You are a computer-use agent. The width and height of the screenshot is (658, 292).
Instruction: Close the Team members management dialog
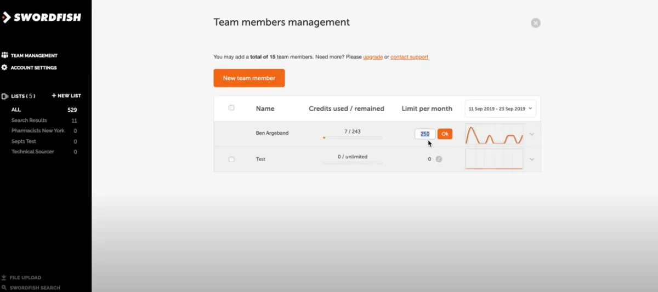coord(536,23)
